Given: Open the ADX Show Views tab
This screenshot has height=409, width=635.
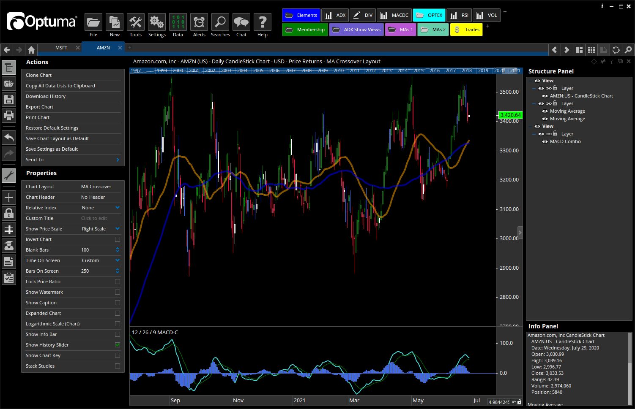Looking at the screenshot, I should [x=356, y=30].
